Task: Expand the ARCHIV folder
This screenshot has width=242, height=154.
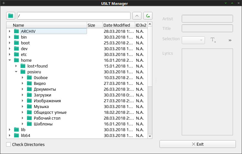Action: 10,31
